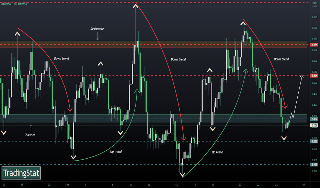Select the teal 2.130 price label
The height and width of the screenshot is (188, 320).
(314, 164)
